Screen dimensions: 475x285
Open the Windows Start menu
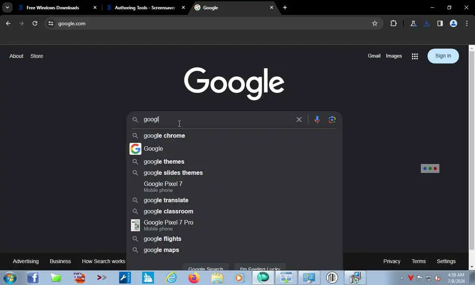[x=10, y=278]
